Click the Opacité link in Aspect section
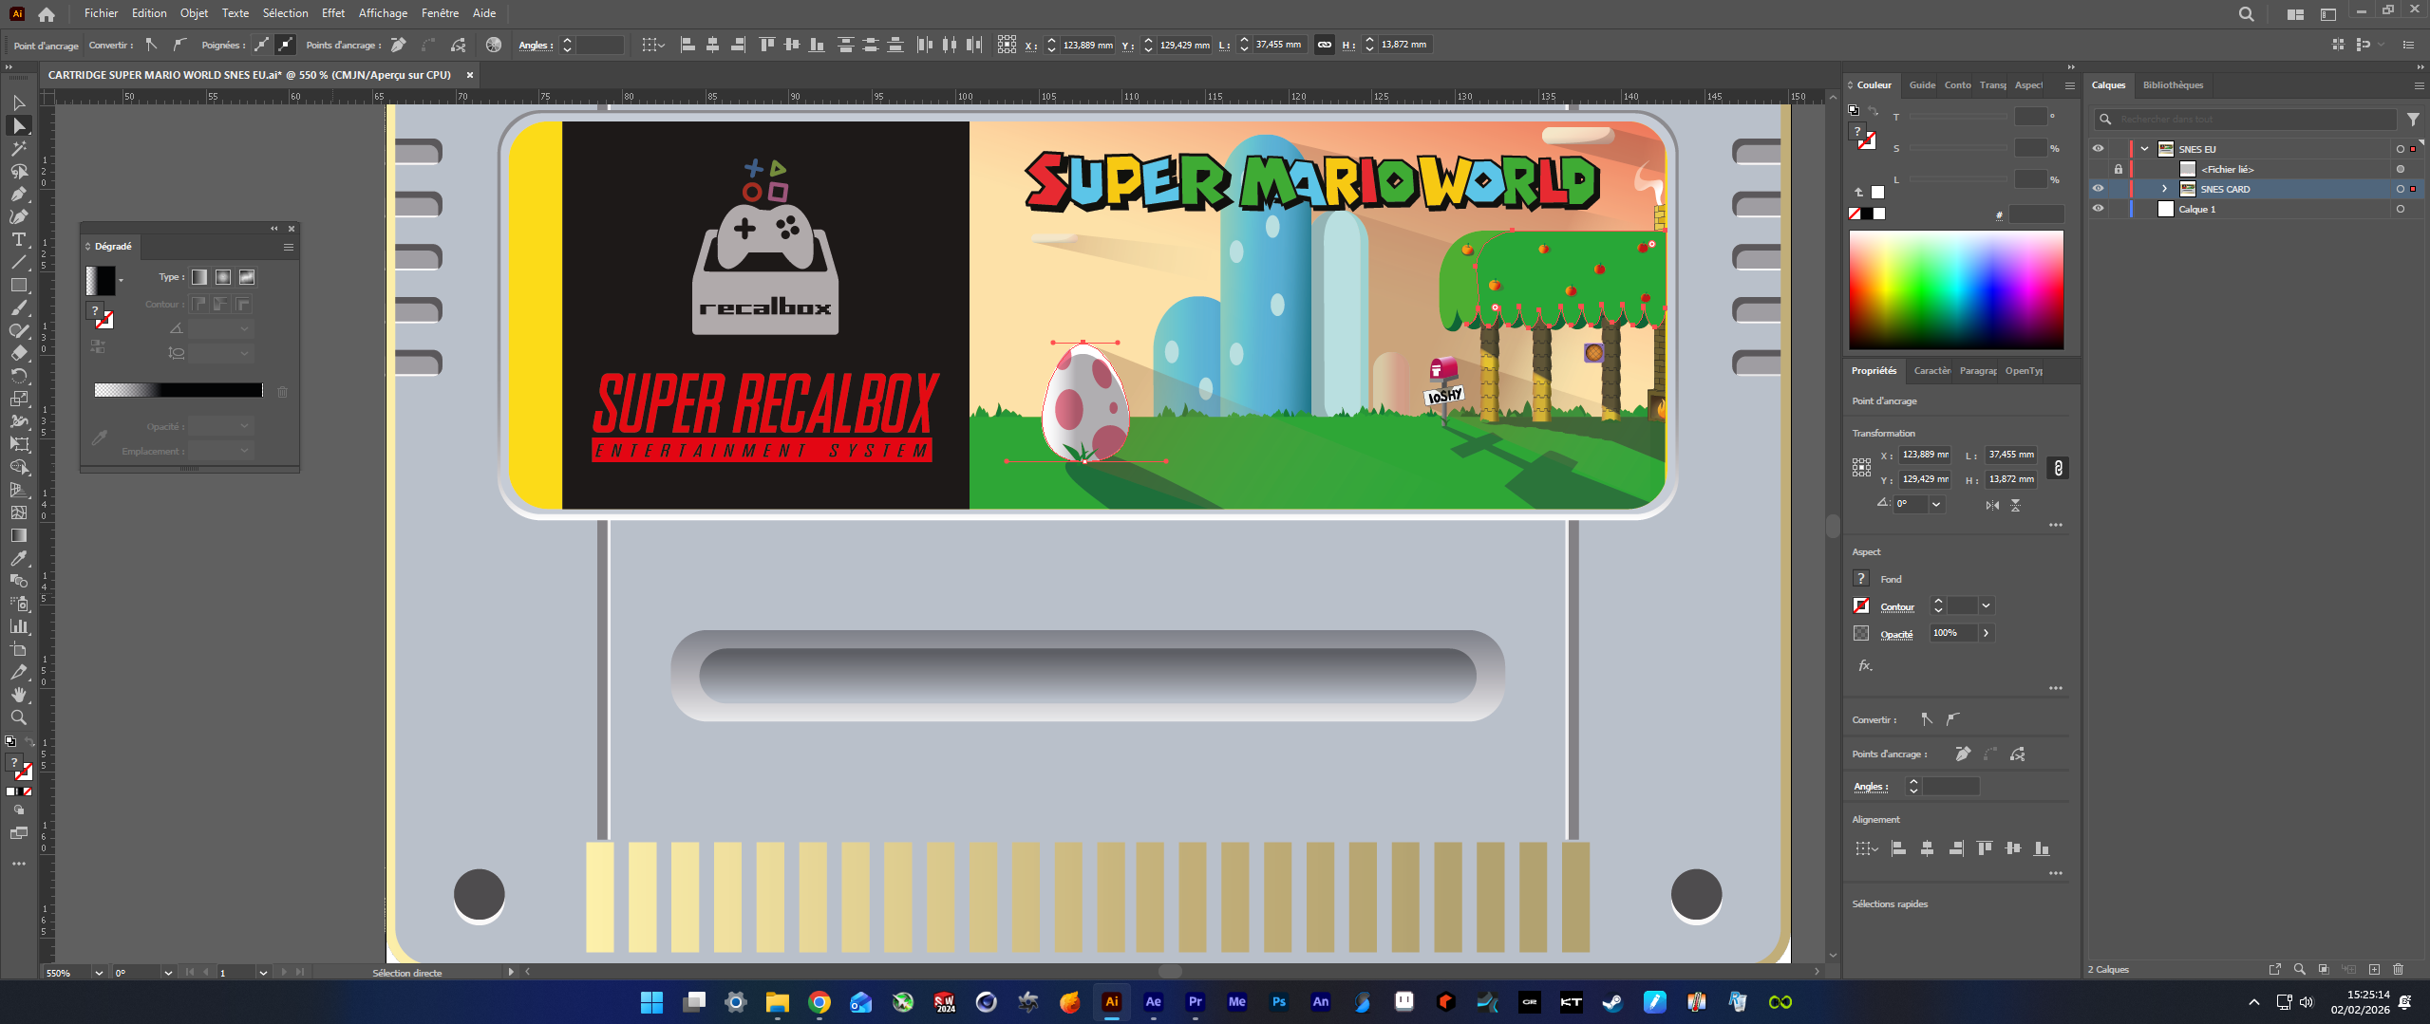The height and width of the screenshot is (1024, 2430). 1895,634
